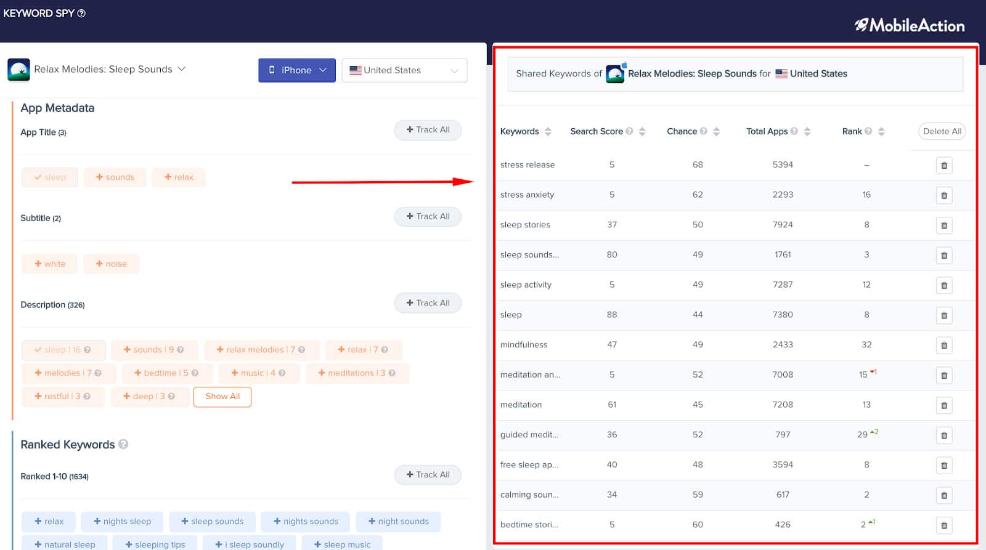
Task: Add 'deep | 3' keyword to tracking
Action: (149, 397)
